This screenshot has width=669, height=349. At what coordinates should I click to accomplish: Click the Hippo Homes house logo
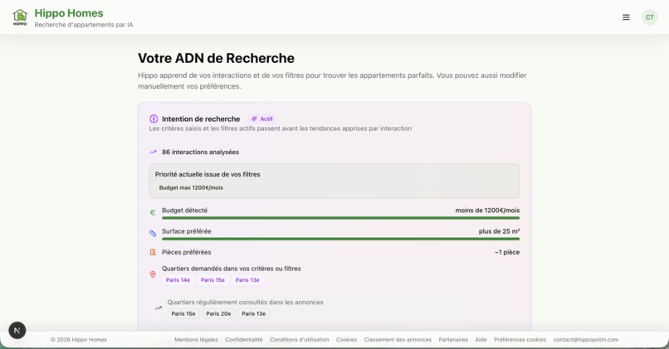(x=20, y=17)
